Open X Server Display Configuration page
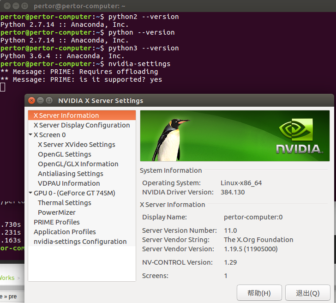Viewport: 336px width, 303px height. pyautogui.click(x=81, y=125)
